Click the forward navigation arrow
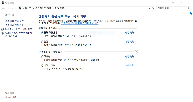 coord(9,8)
